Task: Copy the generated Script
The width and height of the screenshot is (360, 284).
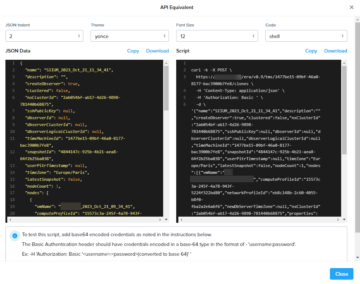Action: (311, 51)
